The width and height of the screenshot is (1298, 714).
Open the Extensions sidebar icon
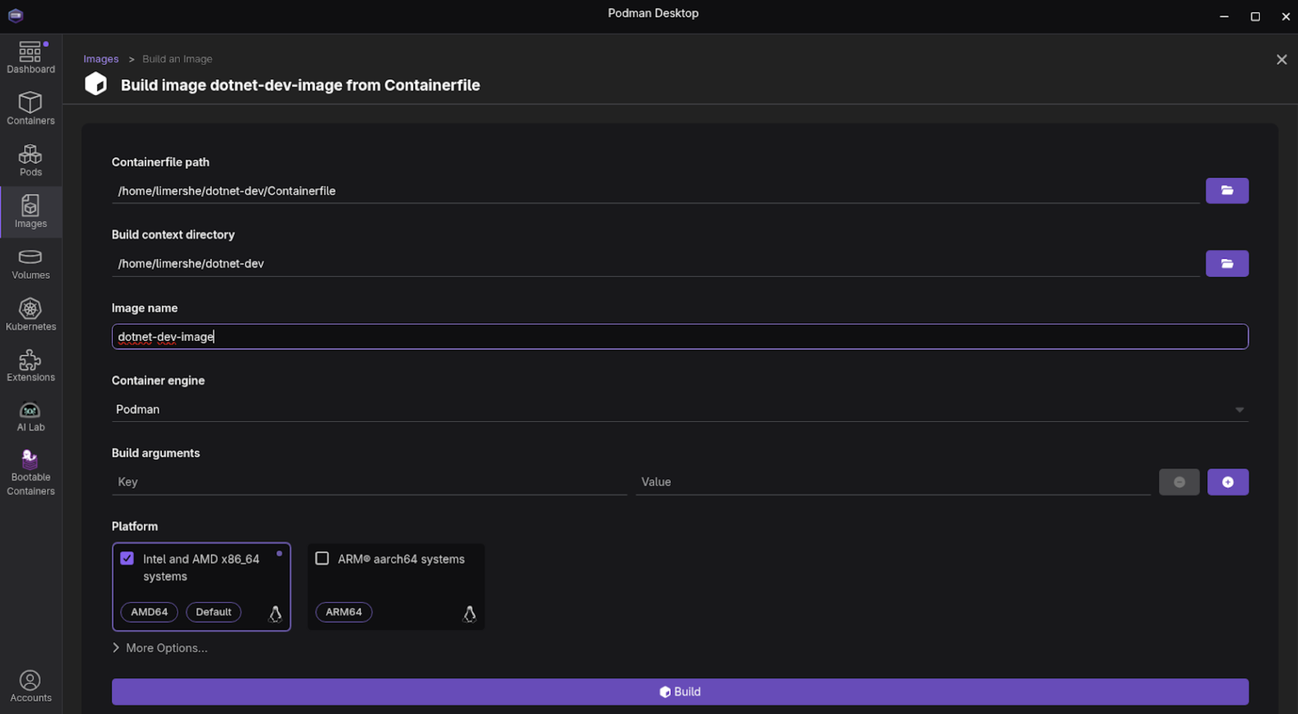[30, 366]
